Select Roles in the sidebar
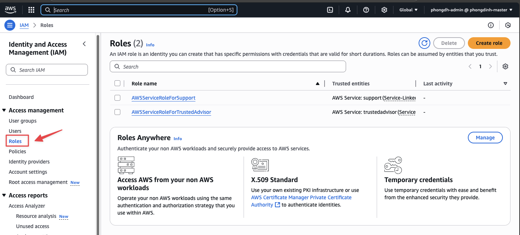Viewport: 520px width, 235px height. (15, 141)
